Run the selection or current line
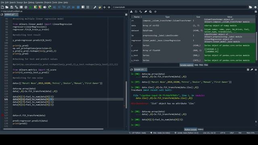Image resolution: width=258 pixels, height=145 pixels. [x=45, y=7]
